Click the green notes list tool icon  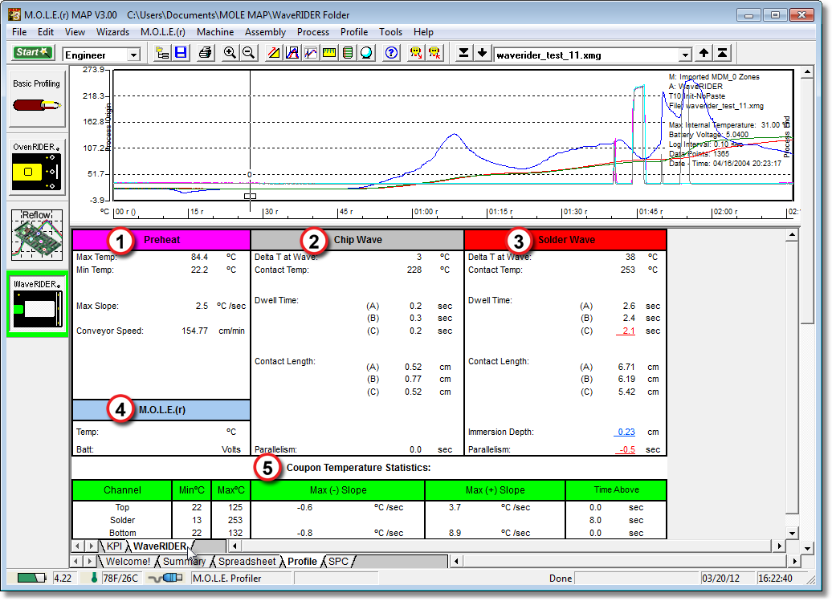(348, 53)
